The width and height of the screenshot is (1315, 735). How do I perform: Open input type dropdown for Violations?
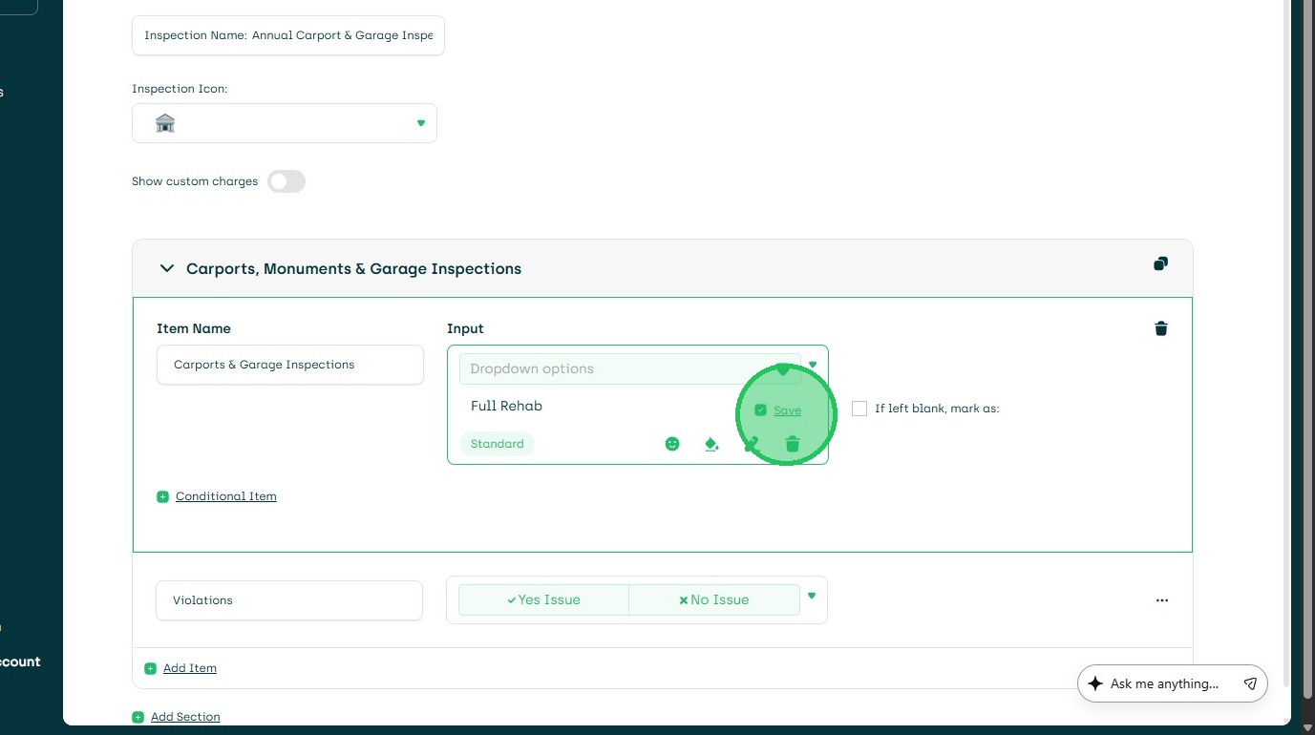pos(812,596)
